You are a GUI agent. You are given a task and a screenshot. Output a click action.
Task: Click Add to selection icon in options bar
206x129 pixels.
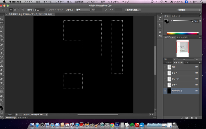[x=15, y=10]
